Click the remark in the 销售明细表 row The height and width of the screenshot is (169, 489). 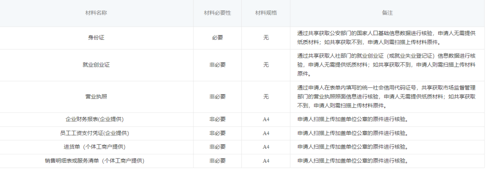(x=353, y=161)
